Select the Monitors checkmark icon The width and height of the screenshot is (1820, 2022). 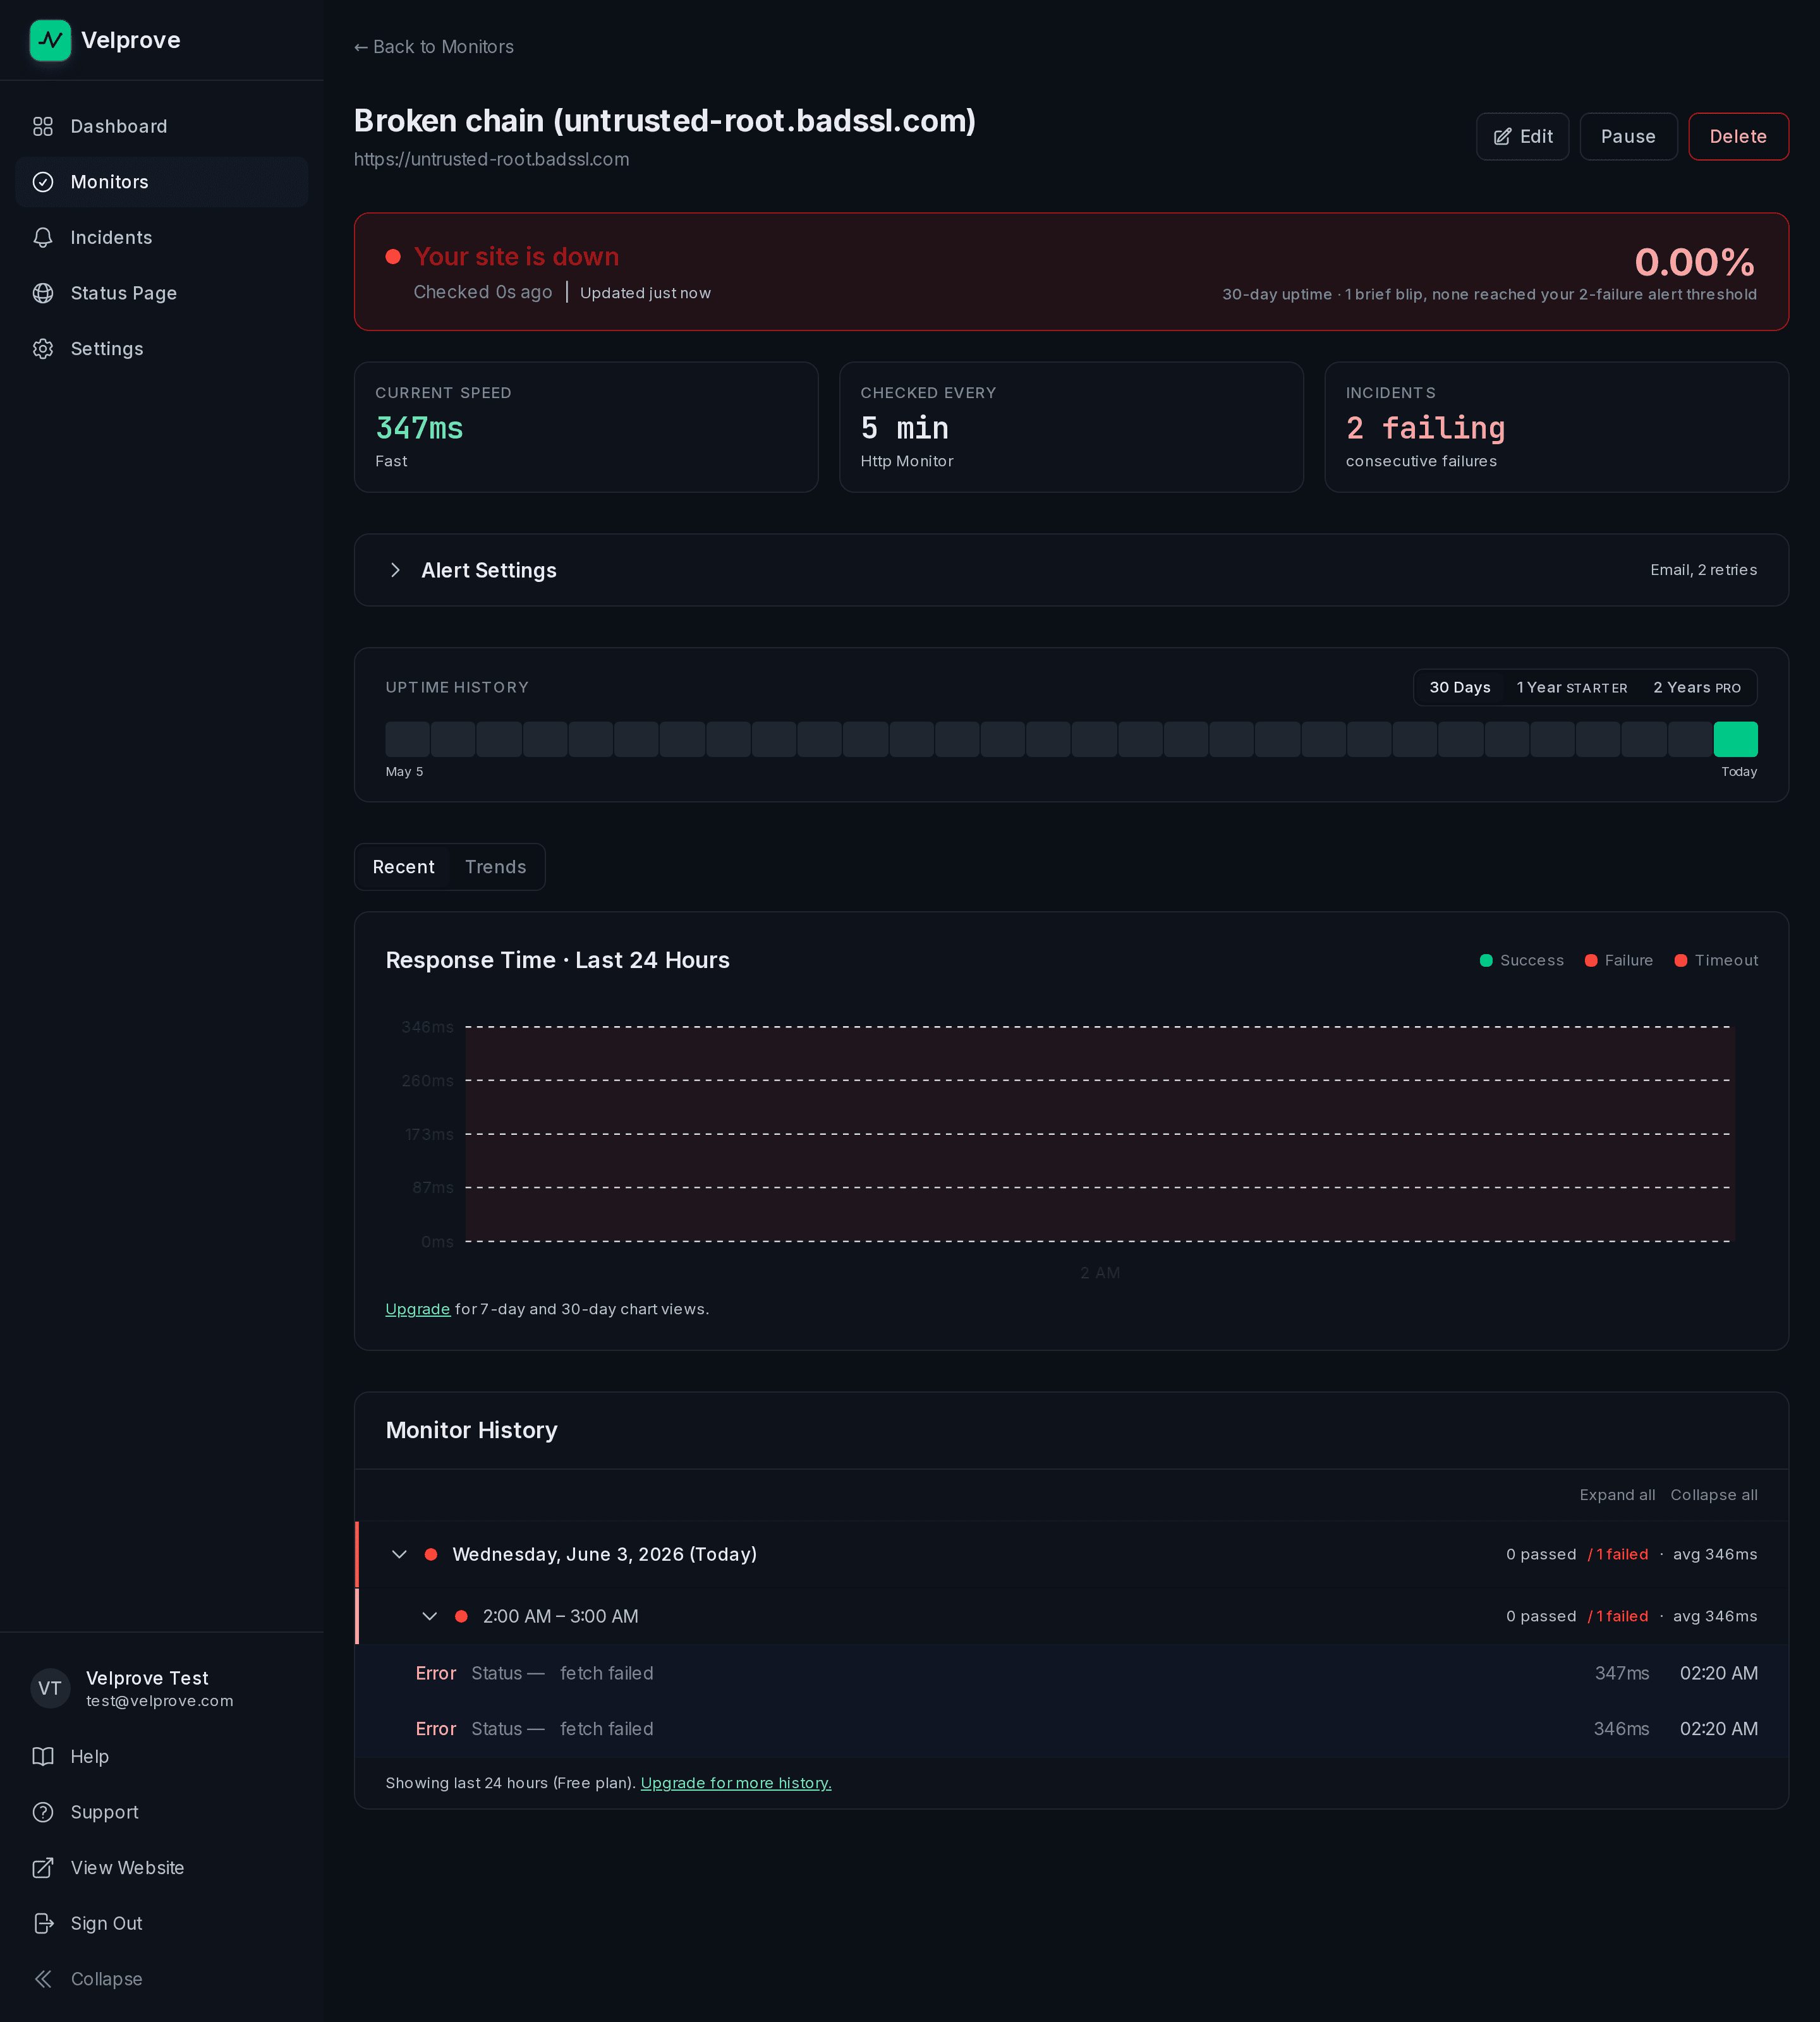43,182
